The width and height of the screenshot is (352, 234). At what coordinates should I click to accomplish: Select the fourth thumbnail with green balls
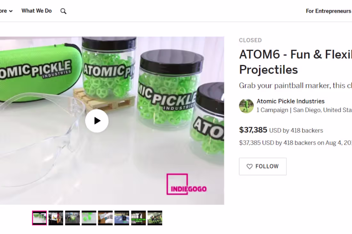point(89,218)
